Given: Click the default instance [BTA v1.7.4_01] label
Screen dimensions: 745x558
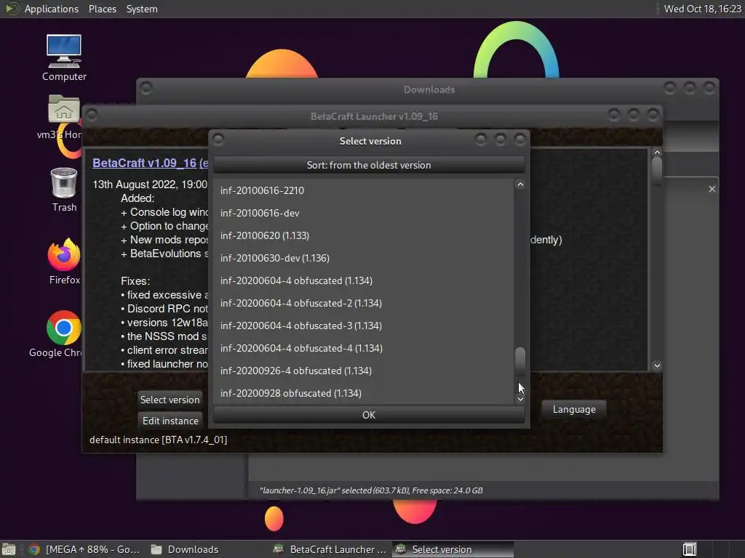Looking at the screenshot, I should [158, 440].
